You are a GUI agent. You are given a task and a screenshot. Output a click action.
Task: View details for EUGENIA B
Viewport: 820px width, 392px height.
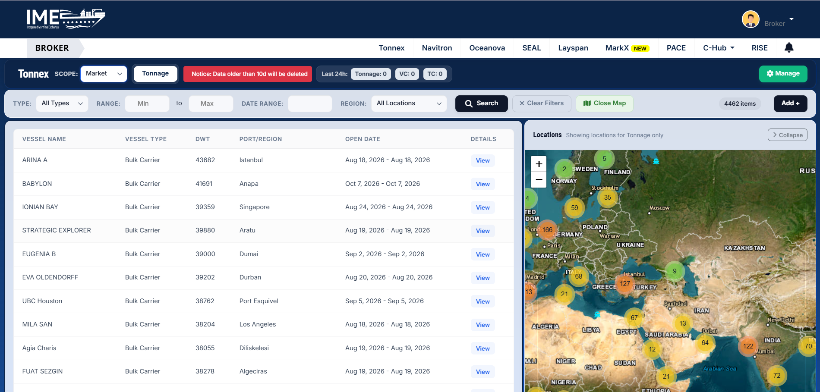483,254
